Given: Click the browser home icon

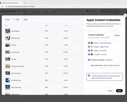Looking at the screenshot, I should pos(2,6).
